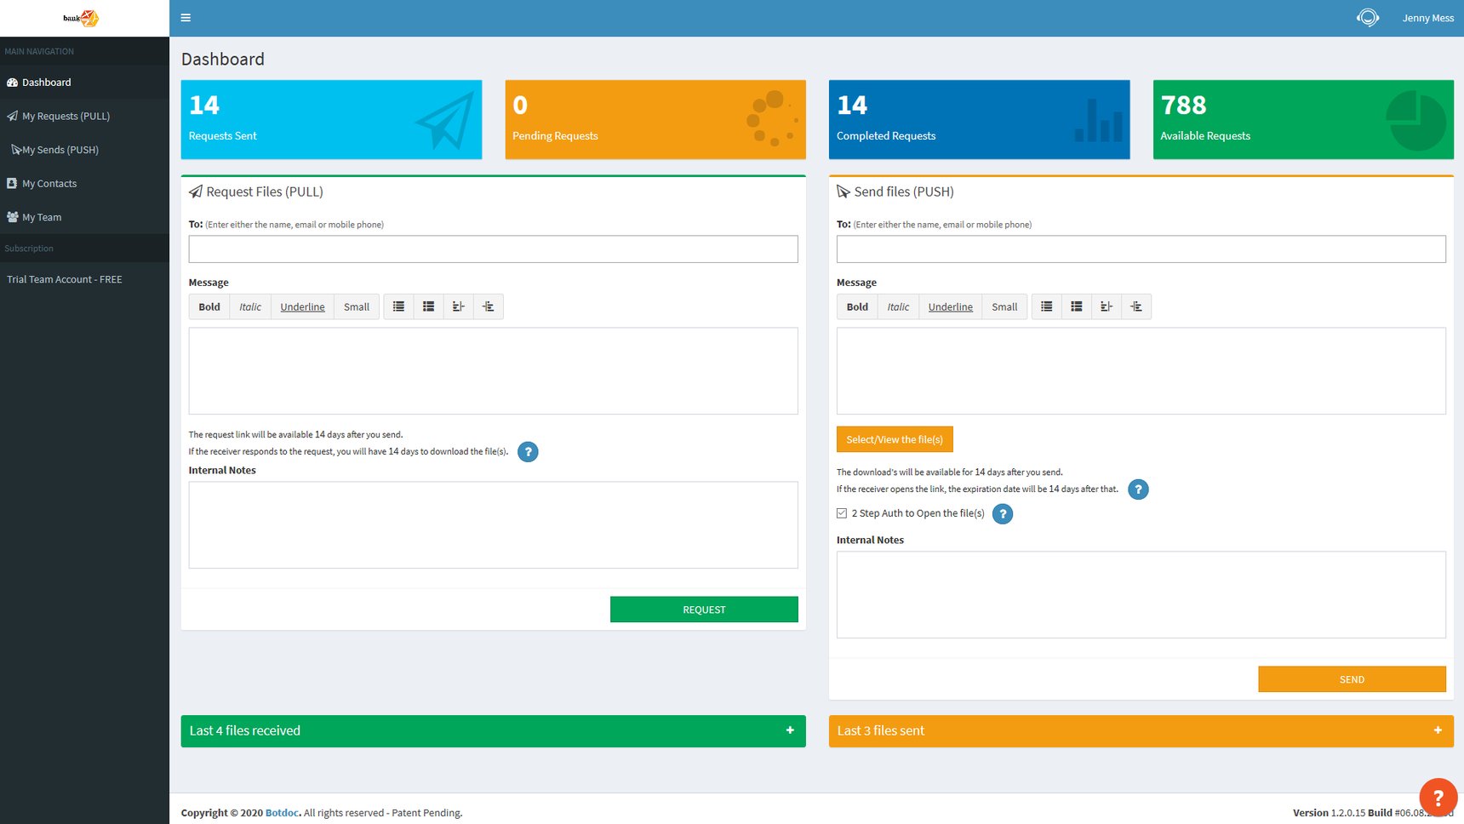Focus the To field in Request Files
Image resolution: width=1464 pixels, height=824 pixels.
(493, 249)
